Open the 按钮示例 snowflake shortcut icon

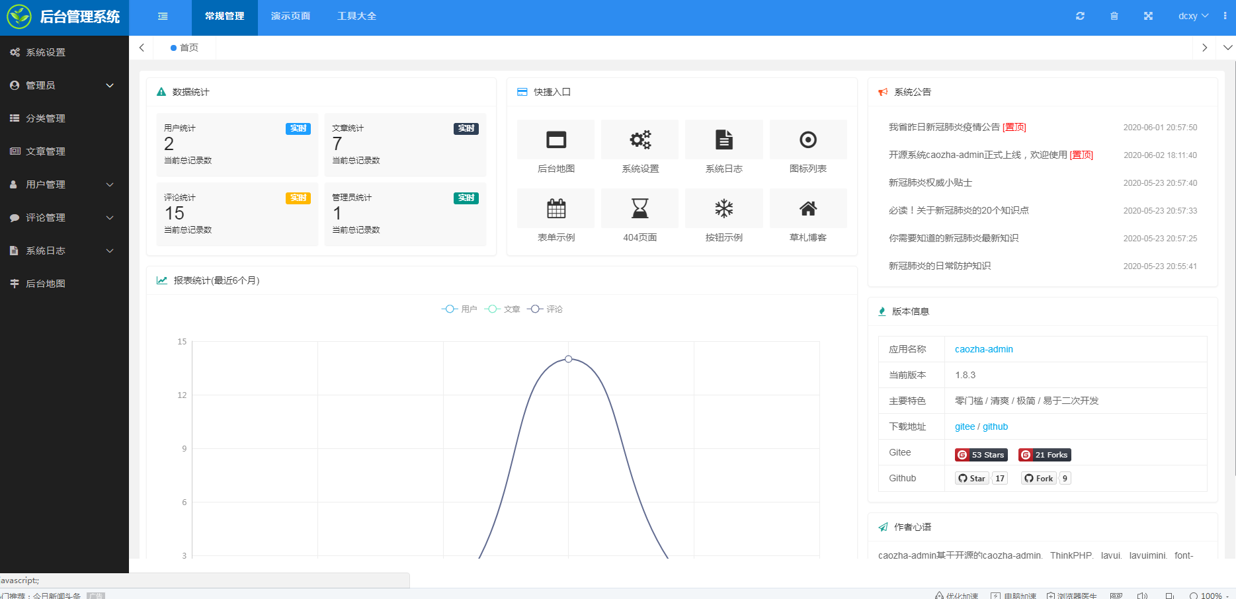click(x=723, y=209)
